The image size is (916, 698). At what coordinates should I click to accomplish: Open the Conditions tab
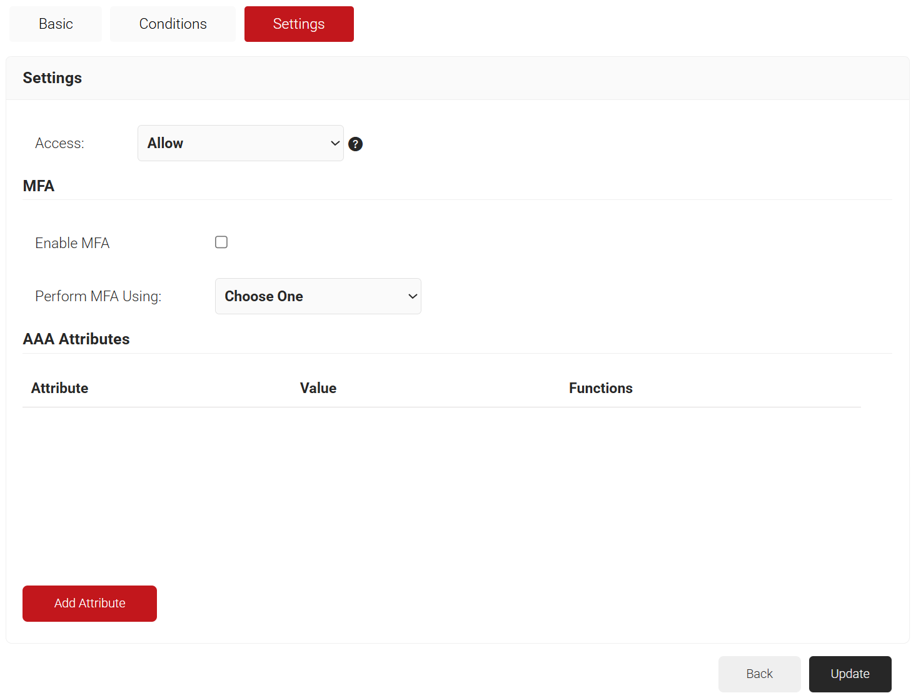click(173, 24)
